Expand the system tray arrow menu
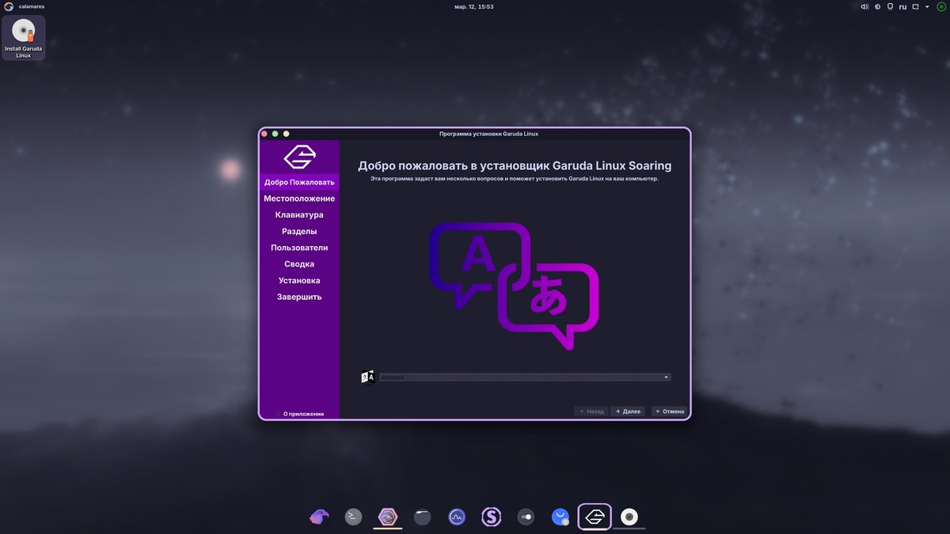Screen dimensions: 950x534 927,6
